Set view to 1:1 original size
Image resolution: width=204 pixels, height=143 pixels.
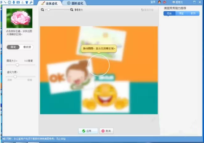click(79, 10)
